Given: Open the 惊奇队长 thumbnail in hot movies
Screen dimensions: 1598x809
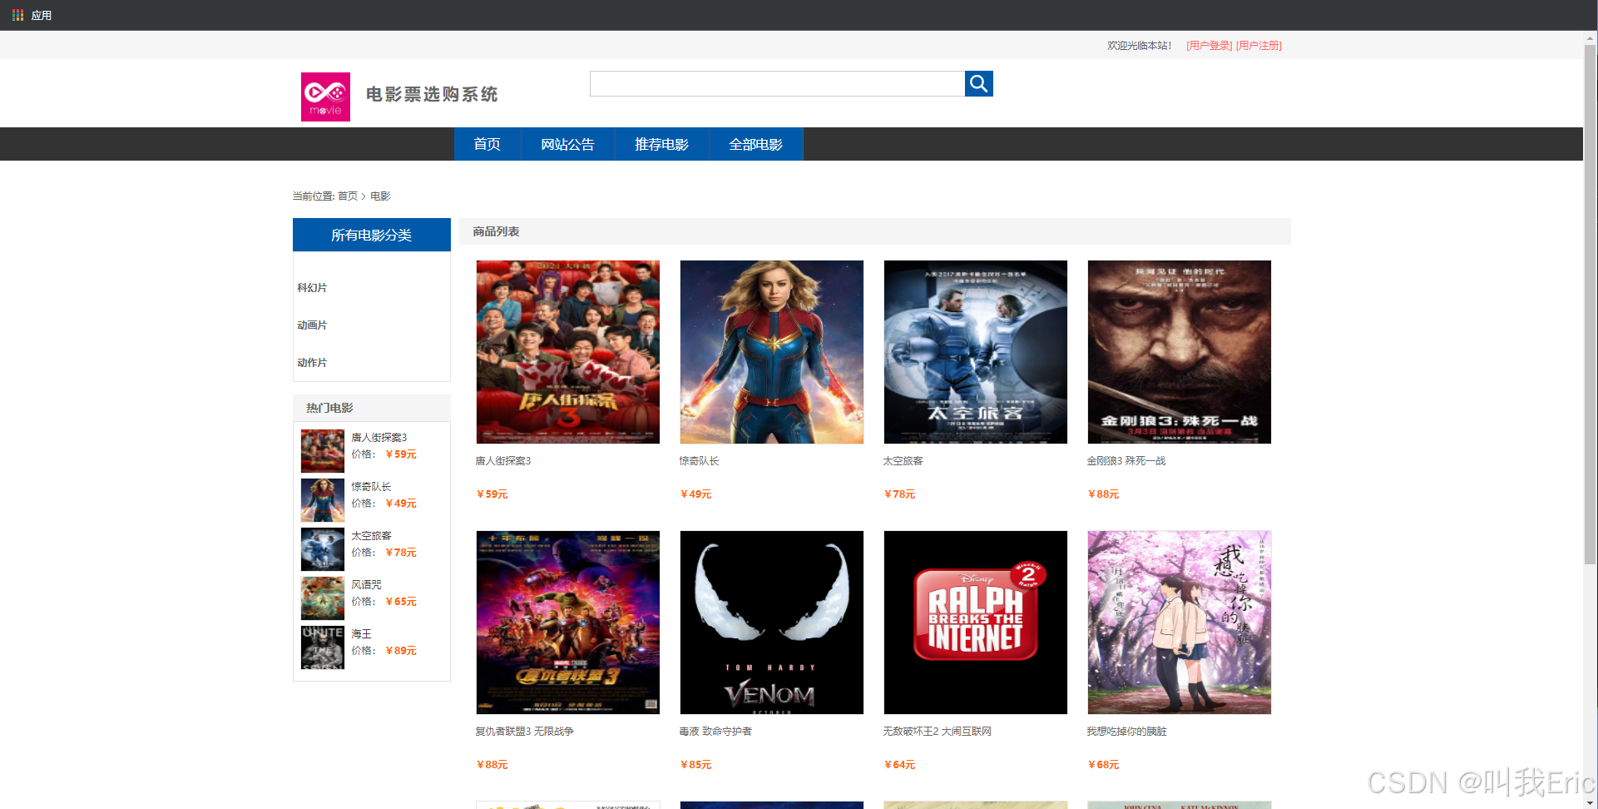Looking at the screenshot, I should (x=323, y=500).
